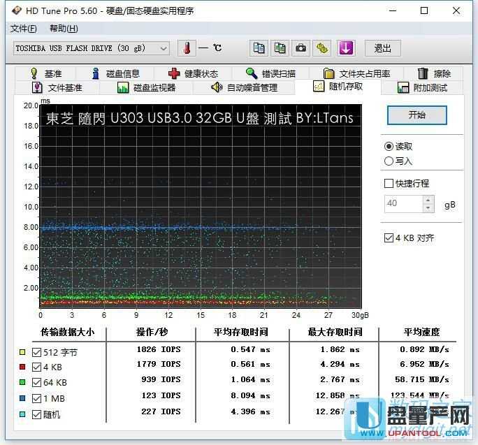
Task: Switch to the 错误扫描 tab
Action: [x=270, y=73]
